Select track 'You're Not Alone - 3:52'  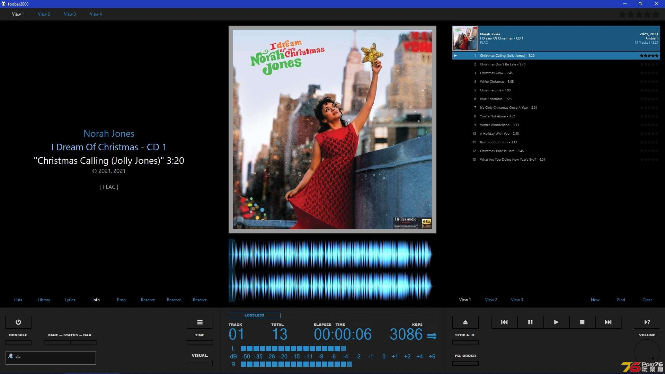point(556,116)
